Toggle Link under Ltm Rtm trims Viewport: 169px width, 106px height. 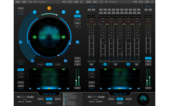point(136,65)
